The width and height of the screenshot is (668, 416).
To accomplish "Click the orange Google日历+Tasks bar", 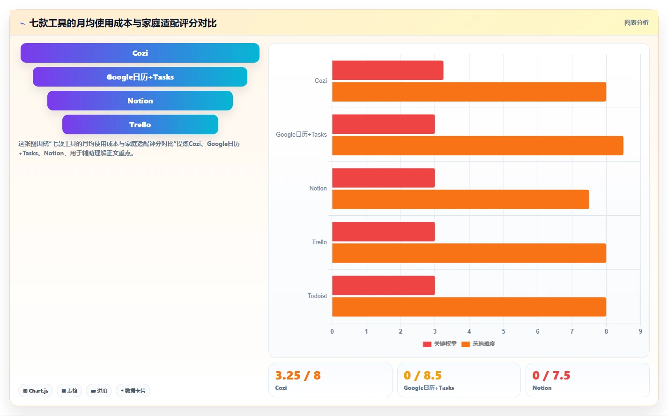I will pyautogui.click(x=478, y=146).
